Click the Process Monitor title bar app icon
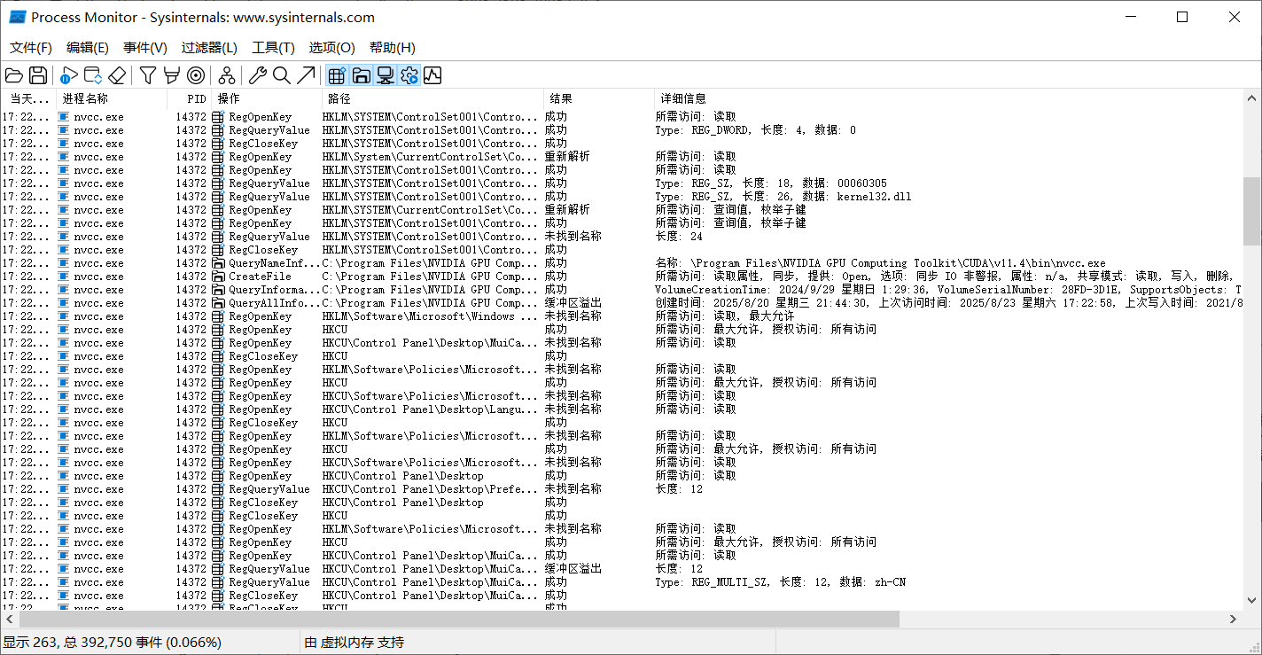1262x655 pixels. tap(18, 17)
